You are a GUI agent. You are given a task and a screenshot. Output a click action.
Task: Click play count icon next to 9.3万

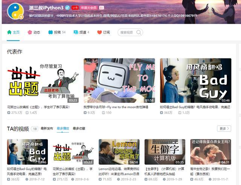click(x=85, y=113)
